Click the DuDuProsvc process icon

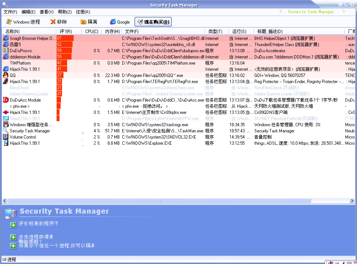6,50
